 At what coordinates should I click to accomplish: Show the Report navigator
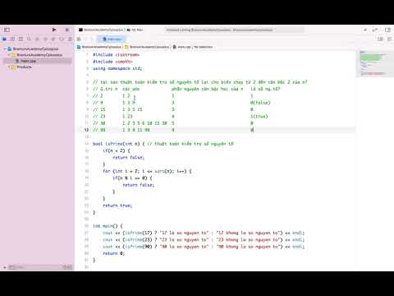coord(70,39)
